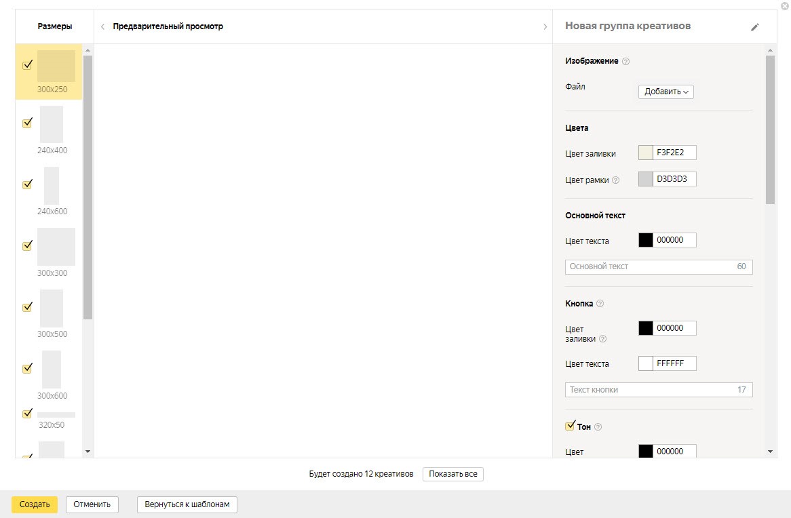
Task: Uncheck the 300x250 size checkbox
Action: 27,65
